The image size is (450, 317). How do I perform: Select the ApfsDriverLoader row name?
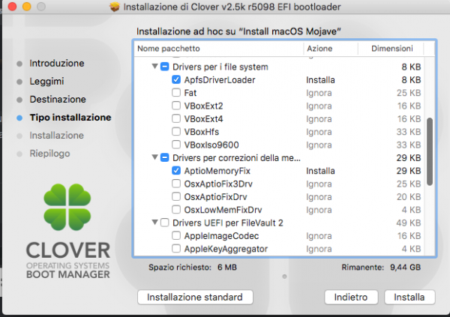click(220, 79)
